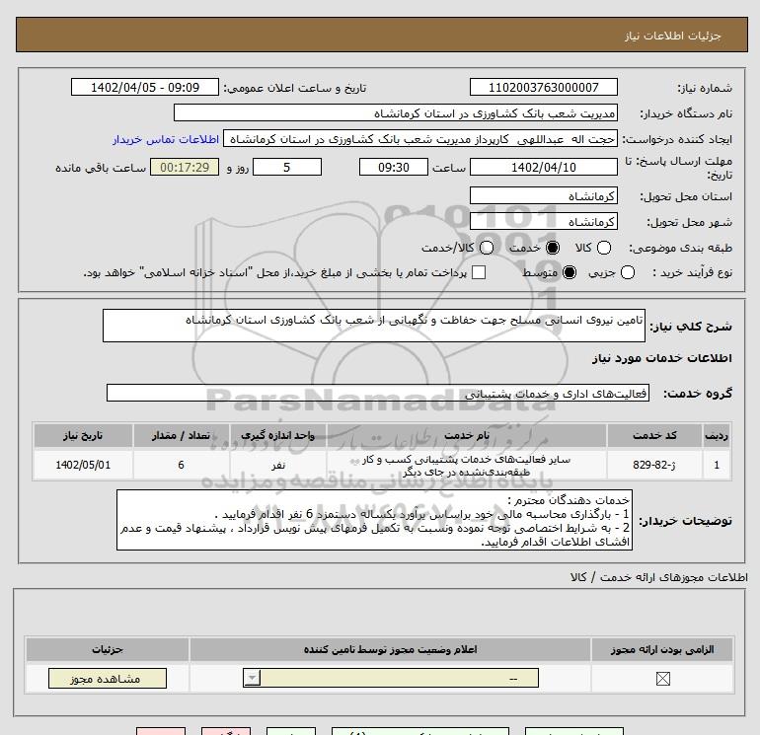Click row number 1 cell
Image resolution: width=760 pixels, height=735 pixels.
tap(717, 465)
